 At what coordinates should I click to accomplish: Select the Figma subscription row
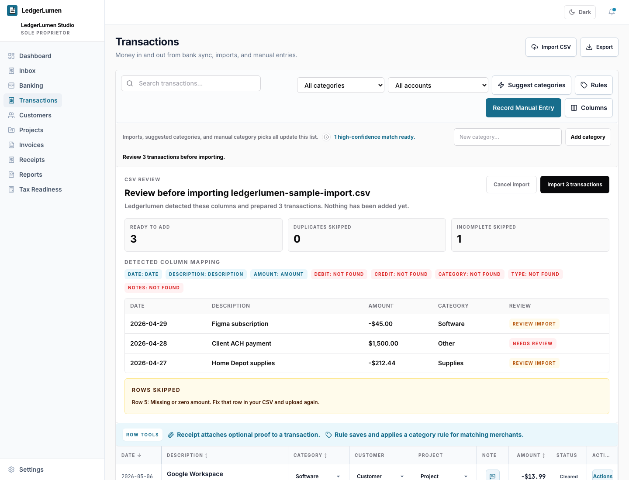(x=367, y=324)
